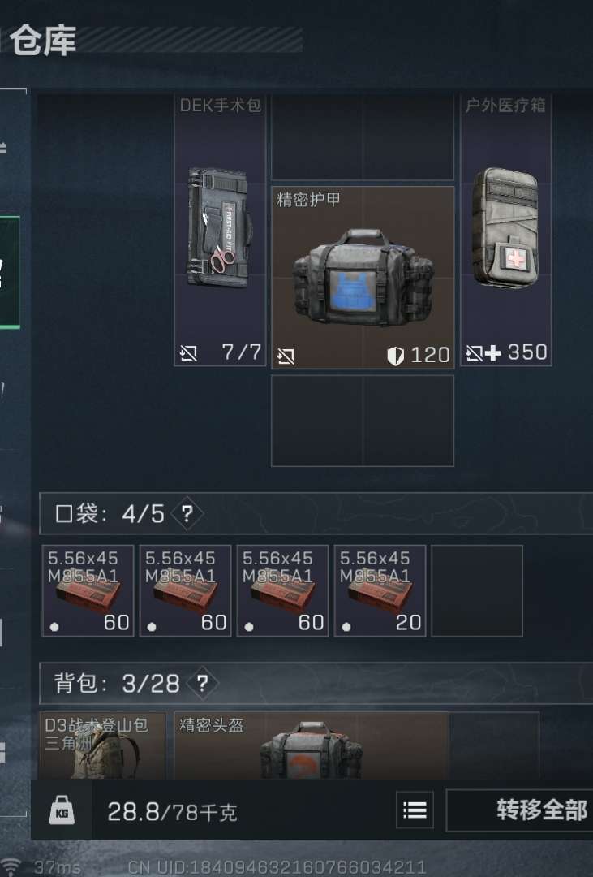Select the 精密护甲 armor repair bag
Viewport: 593px width, 877px height.
click(363, 278)
